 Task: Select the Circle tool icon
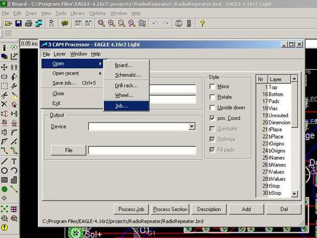(x=4, y=170)
